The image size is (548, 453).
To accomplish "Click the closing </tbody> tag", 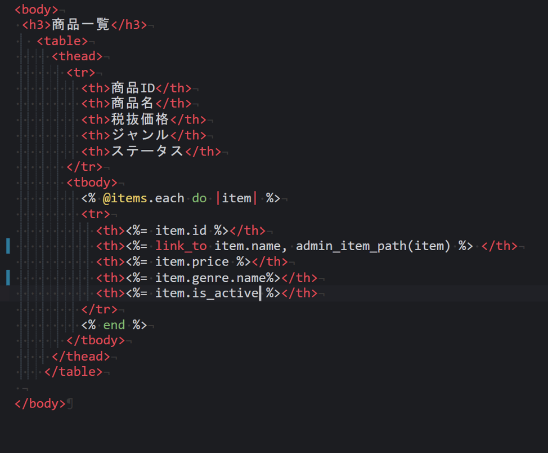I will tap(96, 340).
